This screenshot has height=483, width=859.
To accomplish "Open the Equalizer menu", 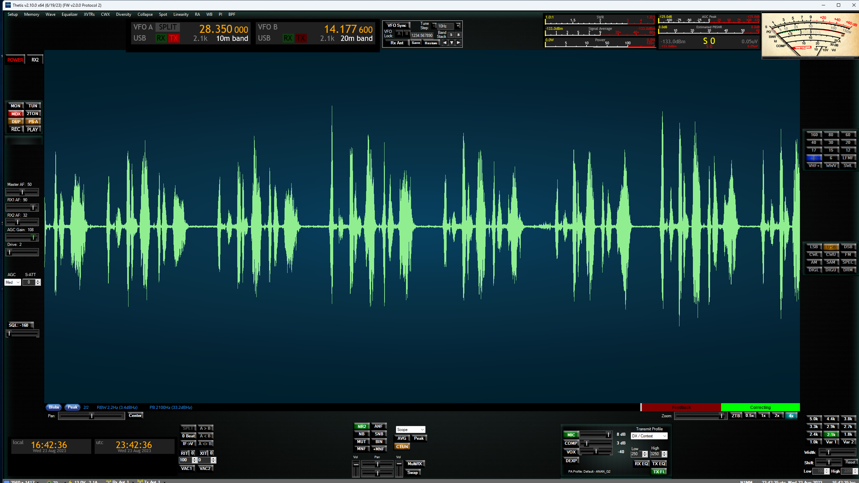I will [69, 14].
